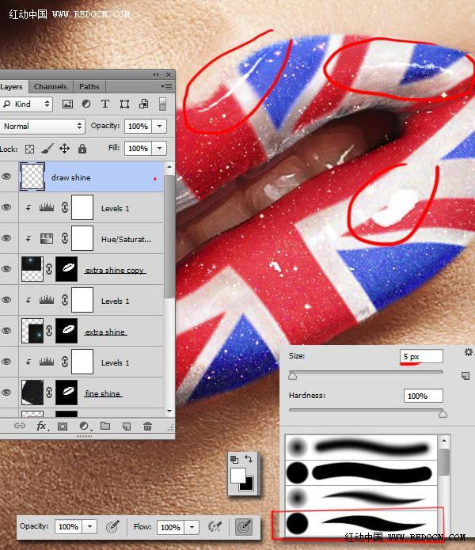The height and width of the screenshot is (550, 475).
Task: Lock layer position with the move icon
Action: 64,148
